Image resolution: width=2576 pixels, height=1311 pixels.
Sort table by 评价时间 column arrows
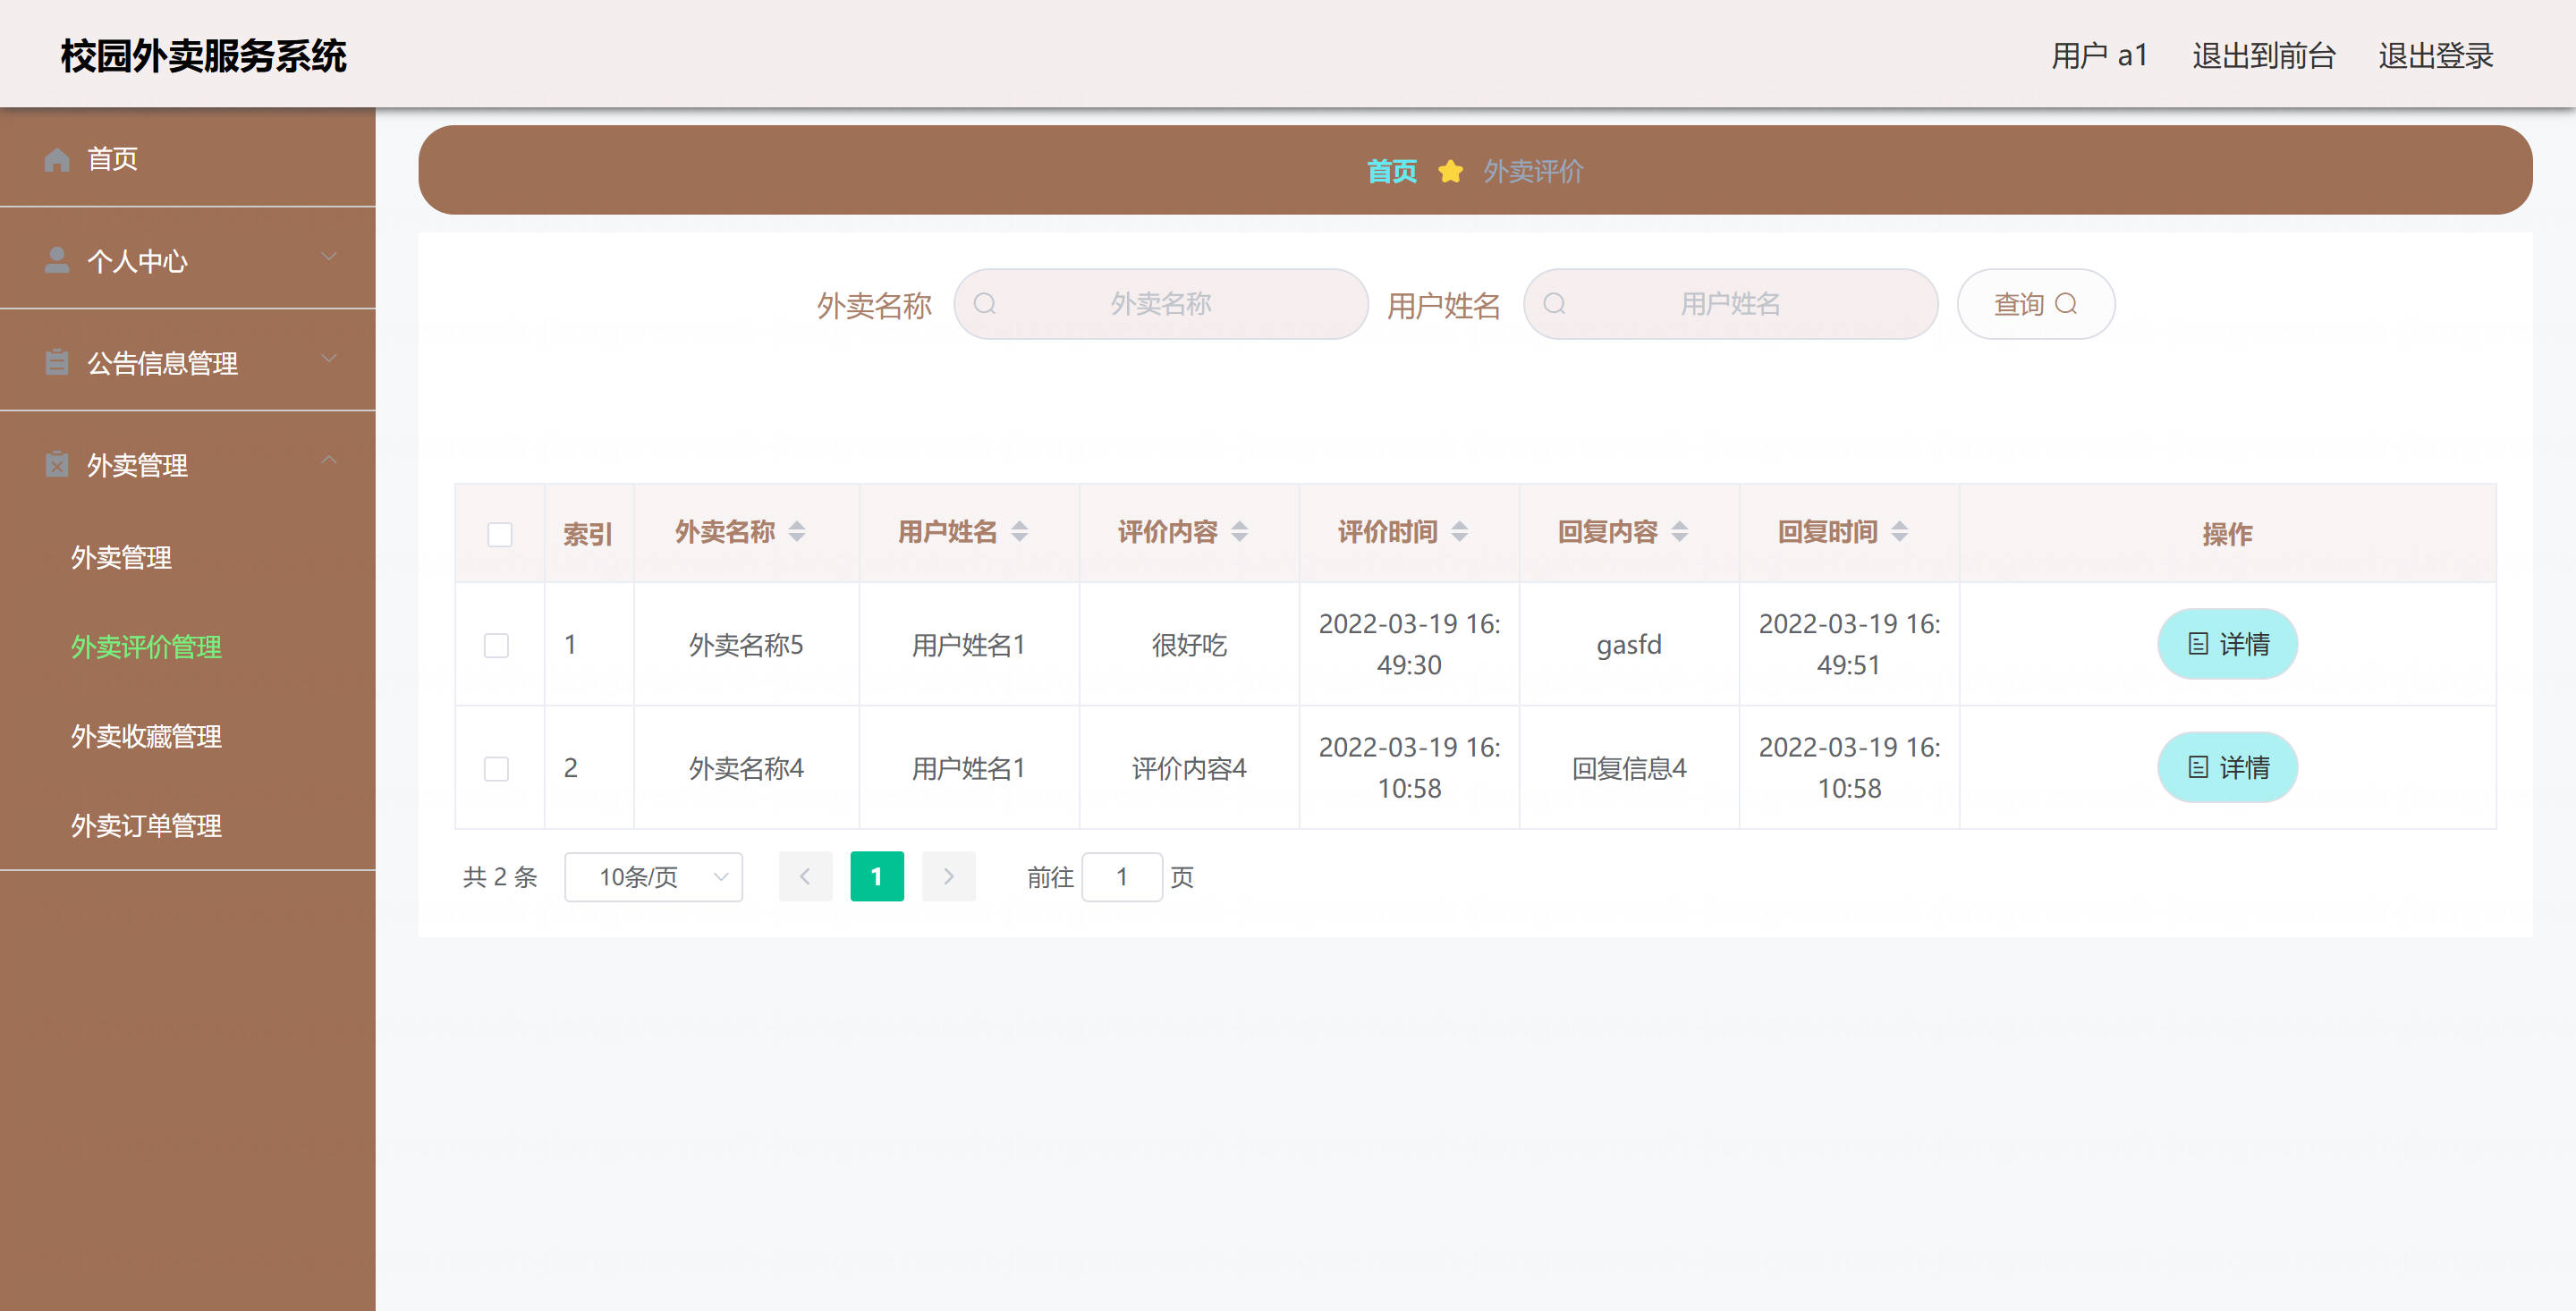point(1459,531)
